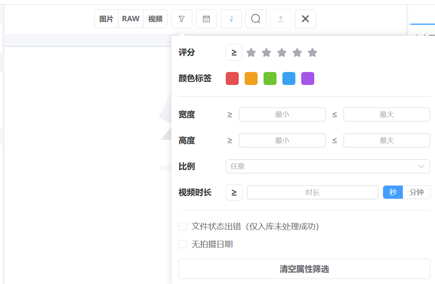Click the sort order arrow icon
The width and height of the screenshot is (435, 284).
pyautogui.click(x=231, y=19)
